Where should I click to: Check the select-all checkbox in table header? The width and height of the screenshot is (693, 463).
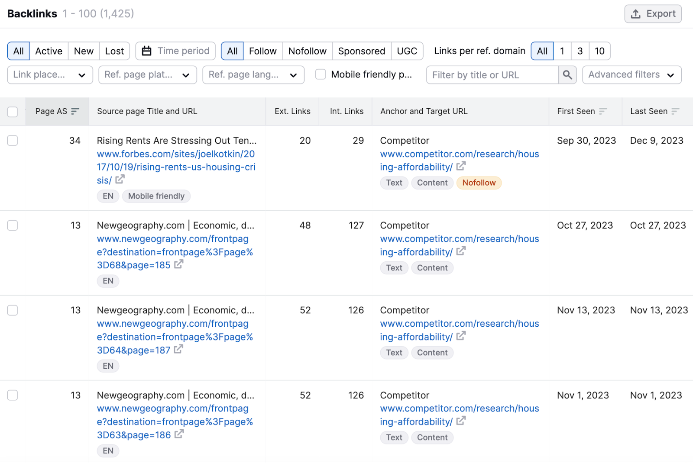point(13,112)
